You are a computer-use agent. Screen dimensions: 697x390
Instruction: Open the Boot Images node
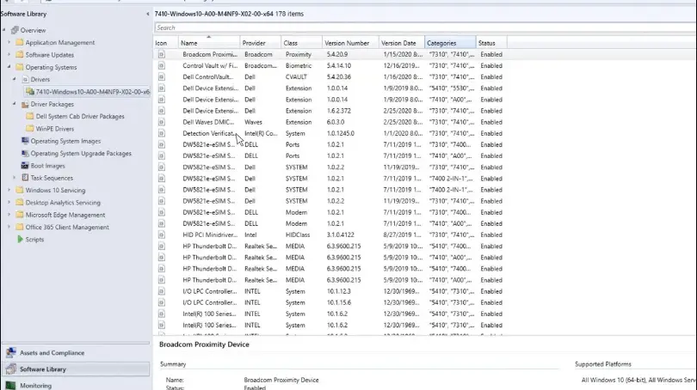point(47,166)
